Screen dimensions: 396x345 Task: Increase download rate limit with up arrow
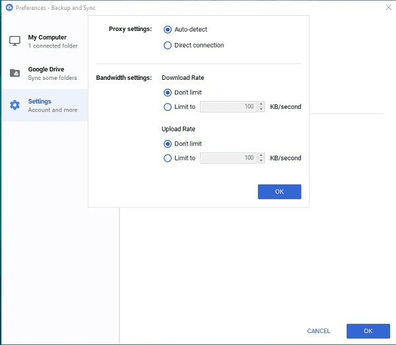pyautogui.click(x=261, y=104)
